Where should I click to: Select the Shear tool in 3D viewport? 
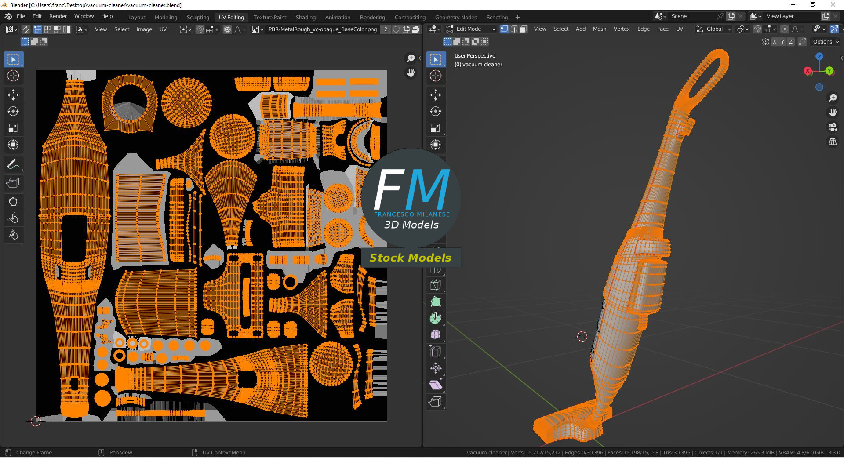pos(435,385)
